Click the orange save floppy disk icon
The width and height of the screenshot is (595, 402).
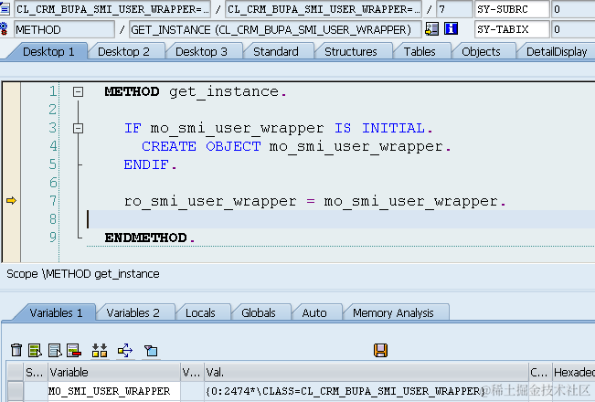[380, 350]
